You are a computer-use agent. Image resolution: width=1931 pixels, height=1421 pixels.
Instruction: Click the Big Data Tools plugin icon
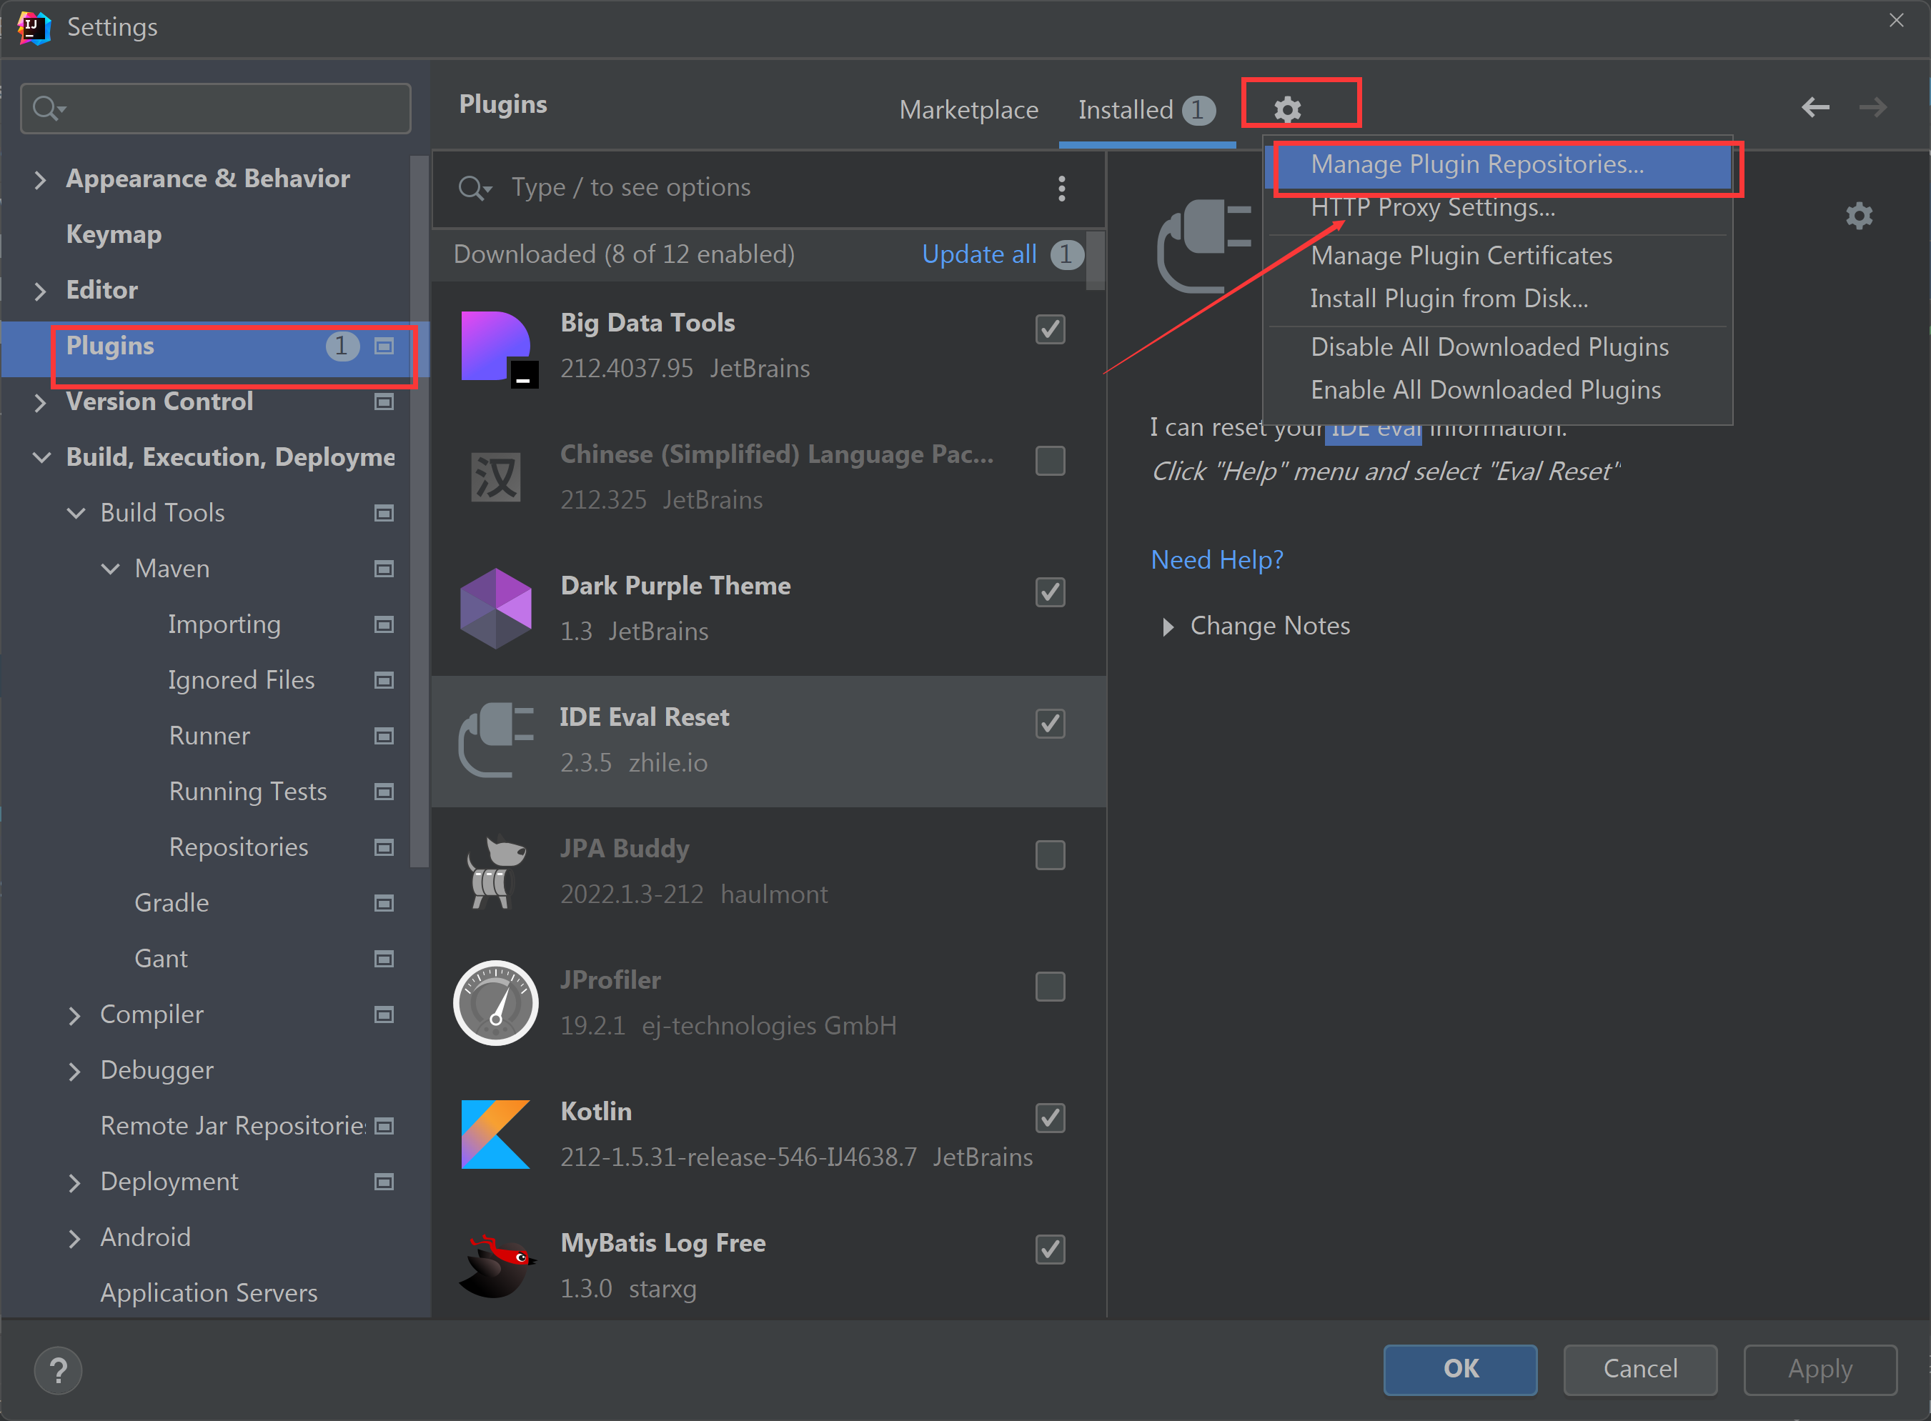point(499,349)
